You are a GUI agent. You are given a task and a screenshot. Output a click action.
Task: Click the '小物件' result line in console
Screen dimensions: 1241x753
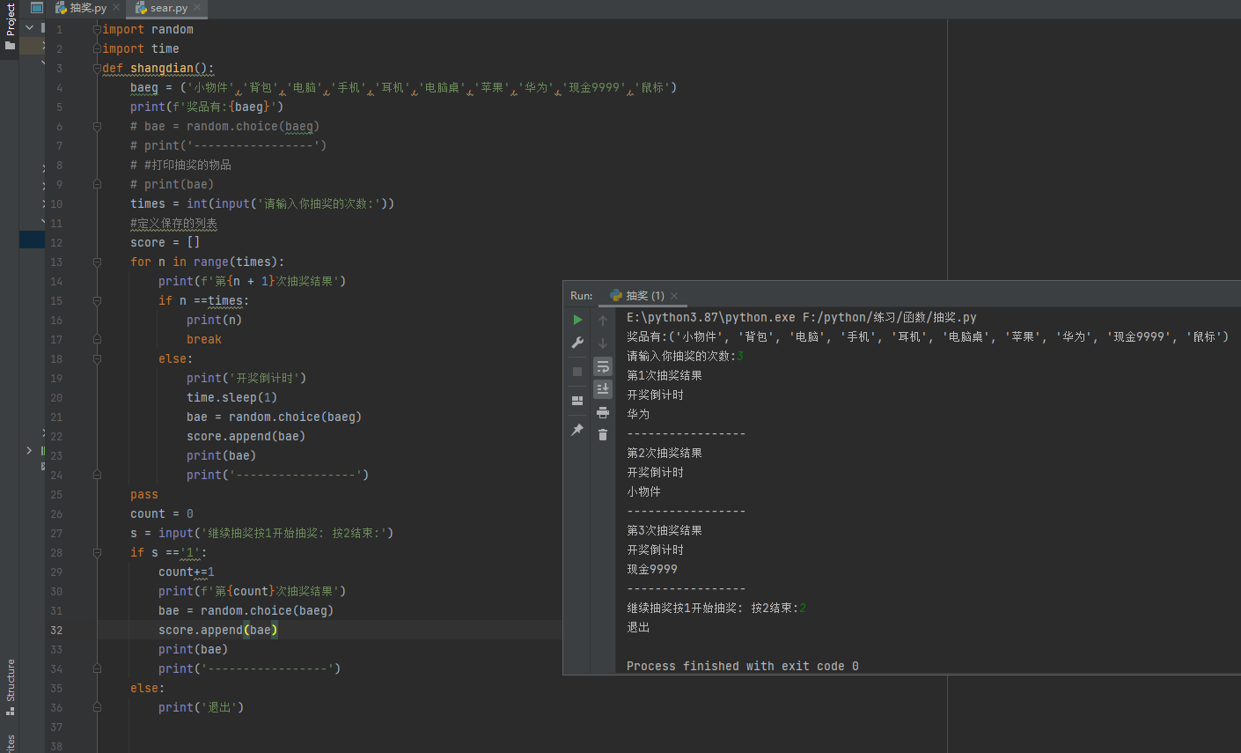[643, 491]
